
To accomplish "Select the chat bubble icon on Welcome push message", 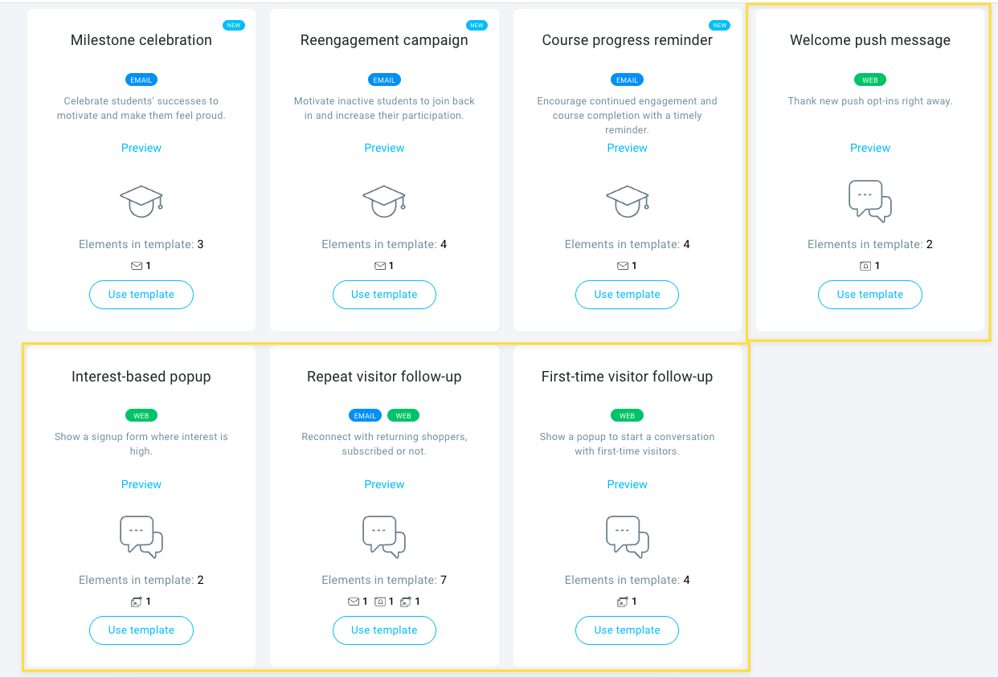I will click(869, 201).
